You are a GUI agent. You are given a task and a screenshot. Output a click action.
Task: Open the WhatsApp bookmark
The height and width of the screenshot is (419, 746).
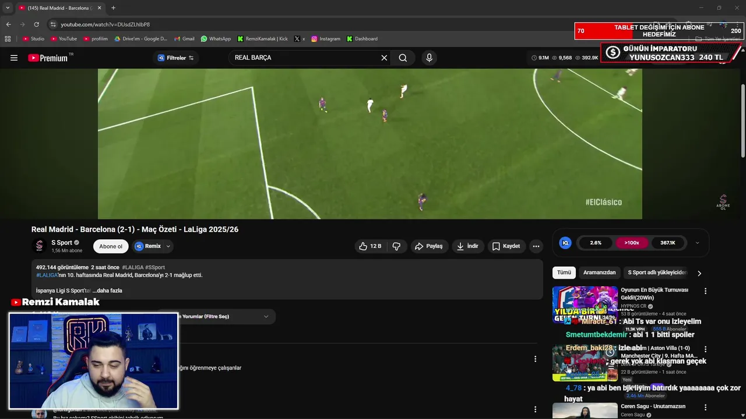pyautogui.click(x=216, y=39)
